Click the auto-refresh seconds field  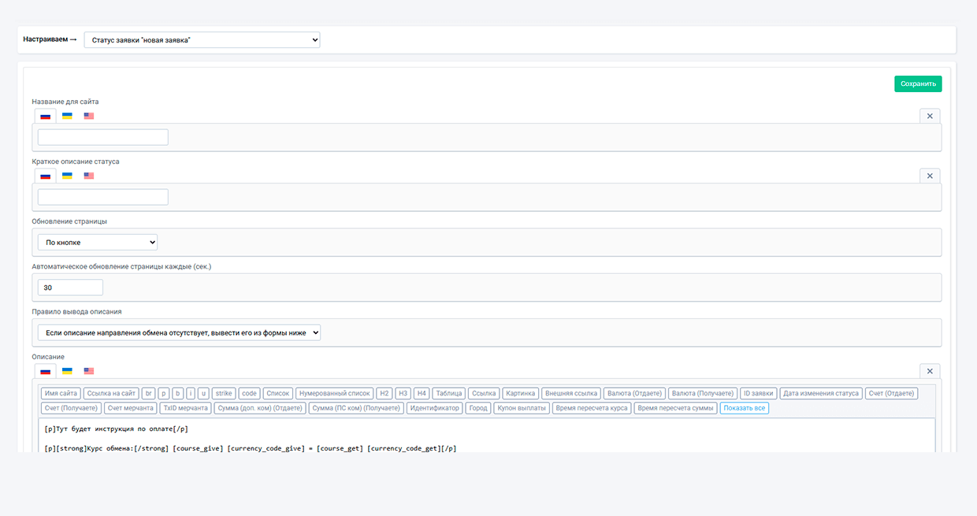(x=70, y=288)
